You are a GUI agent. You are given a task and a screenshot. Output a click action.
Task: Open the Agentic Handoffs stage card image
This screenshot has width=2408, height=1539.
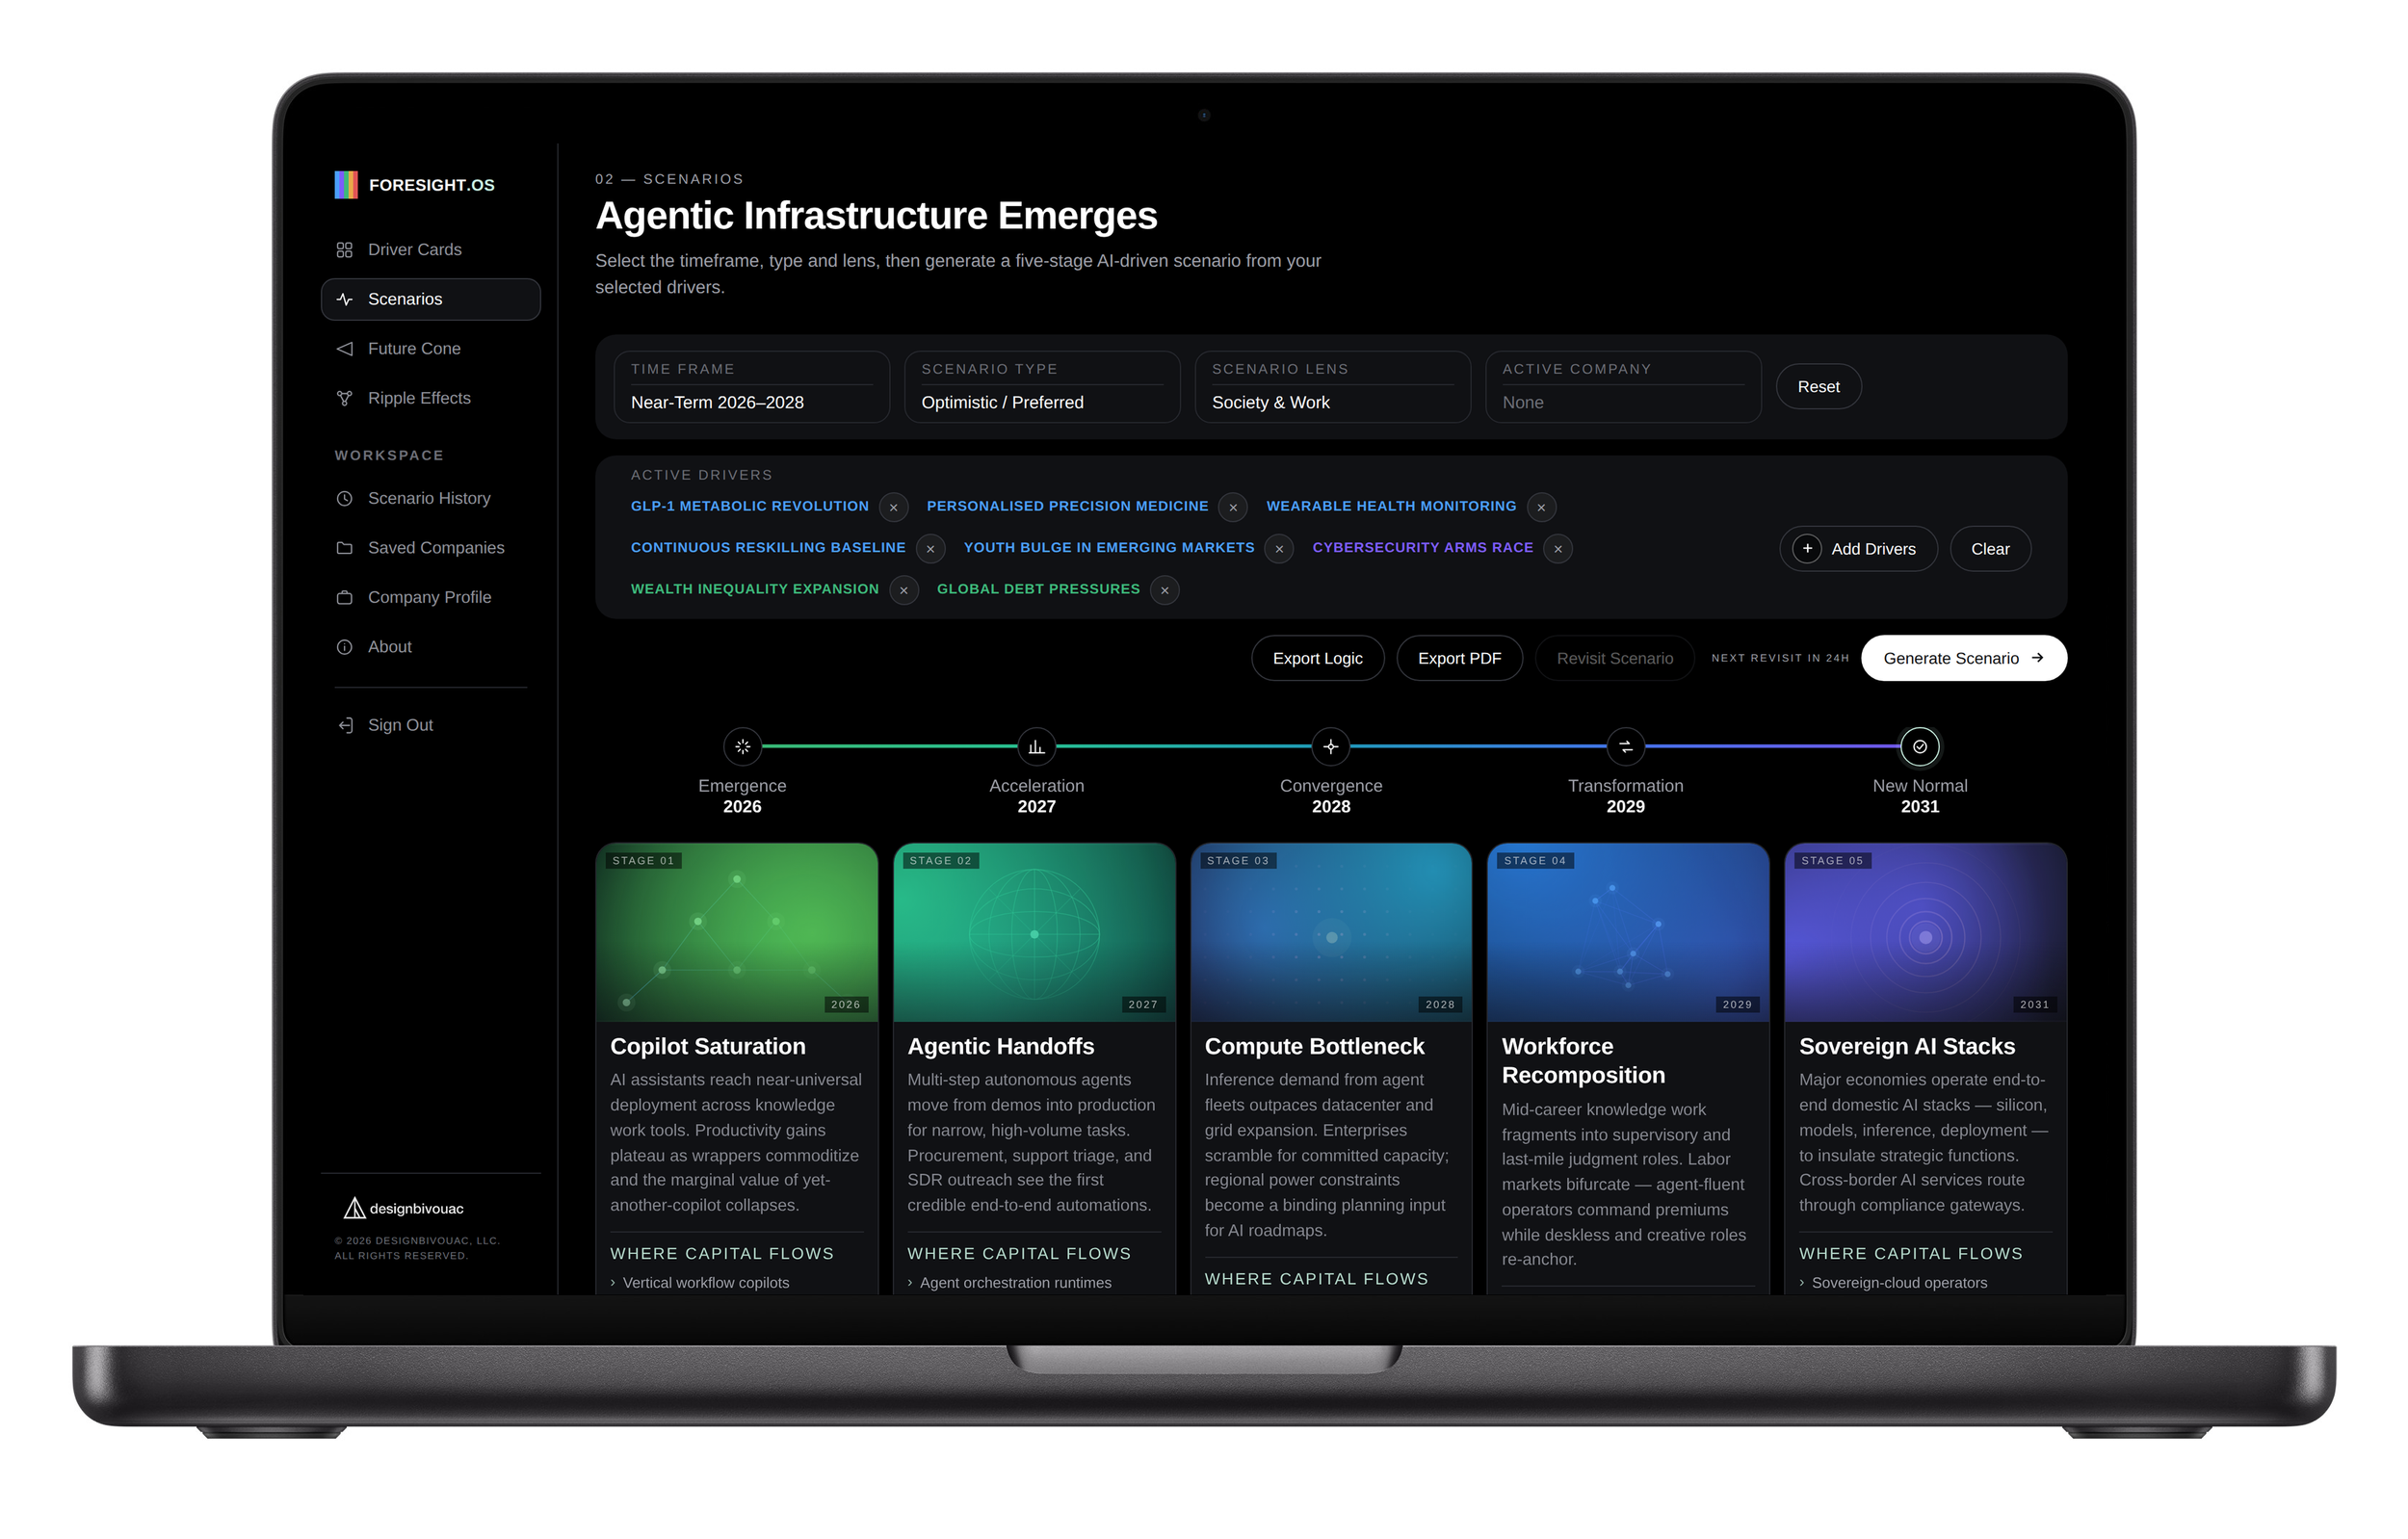point(1034,932)
